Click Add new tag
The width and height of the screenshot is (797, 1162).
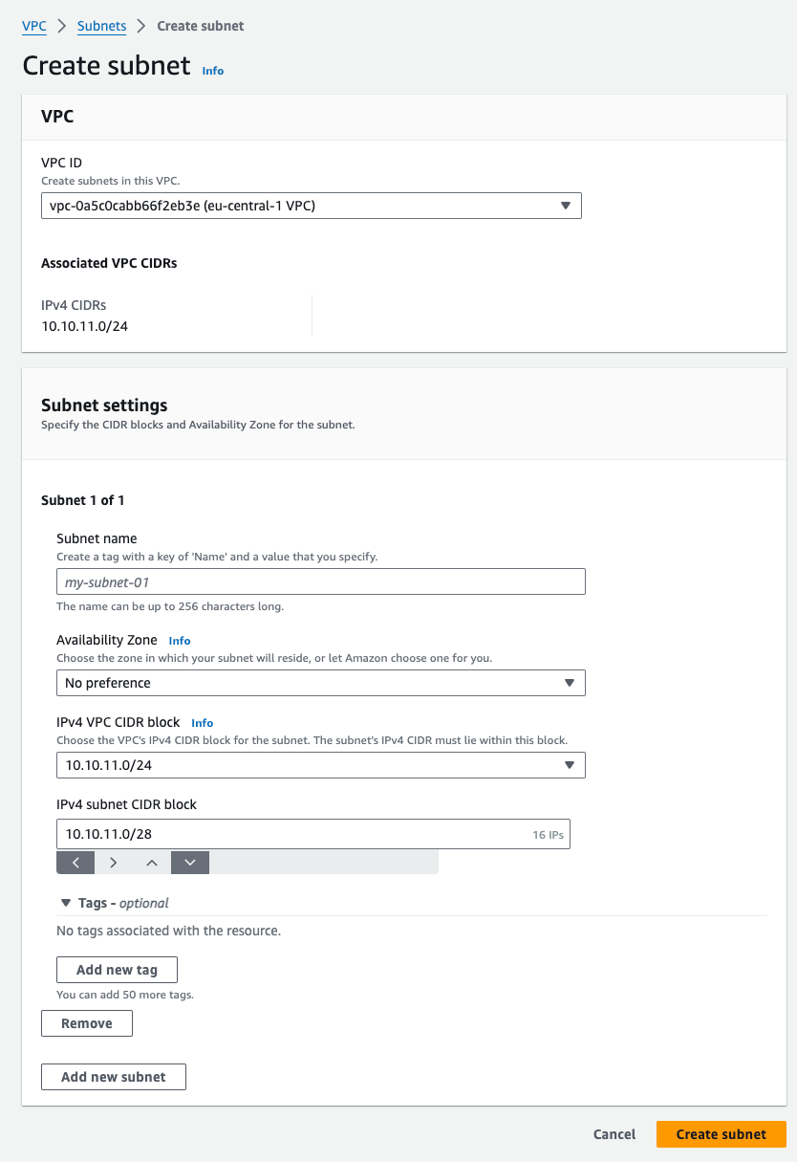coord(117,969)
